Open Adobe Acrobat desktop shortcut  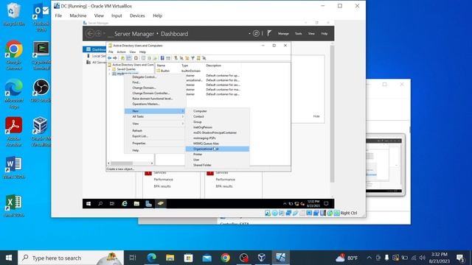(x=13, y=132)
